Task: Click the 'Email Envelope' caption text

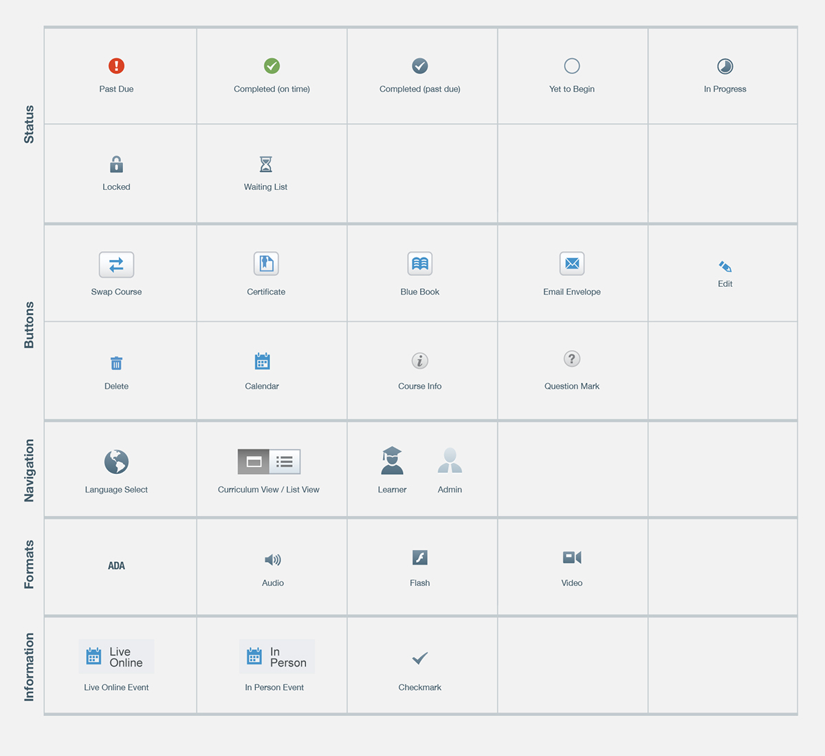Action: coord(571,292)
